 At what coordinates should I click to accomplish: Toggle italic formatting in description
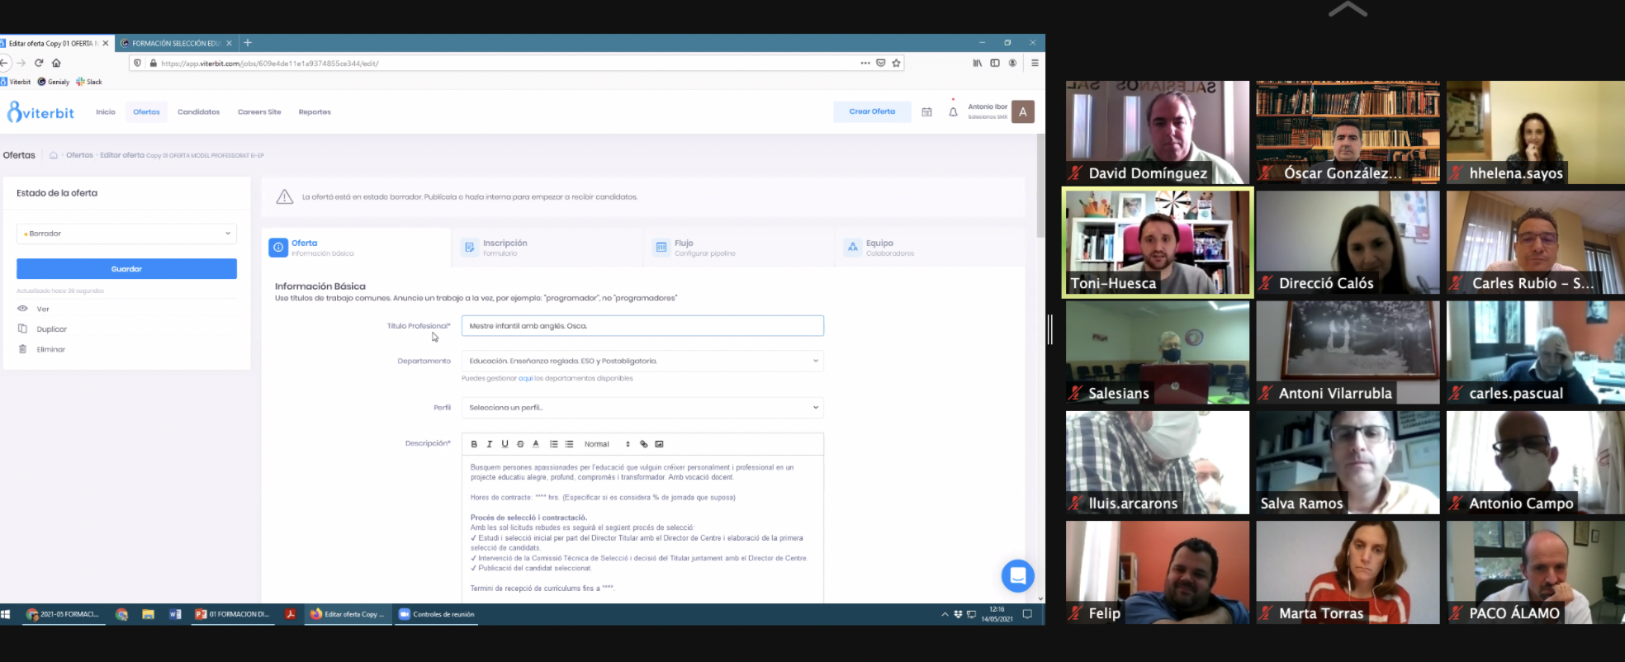point(489,444)
